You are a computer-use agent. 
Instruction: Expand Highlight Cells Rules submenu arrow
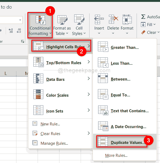click(x=88, y=46)
